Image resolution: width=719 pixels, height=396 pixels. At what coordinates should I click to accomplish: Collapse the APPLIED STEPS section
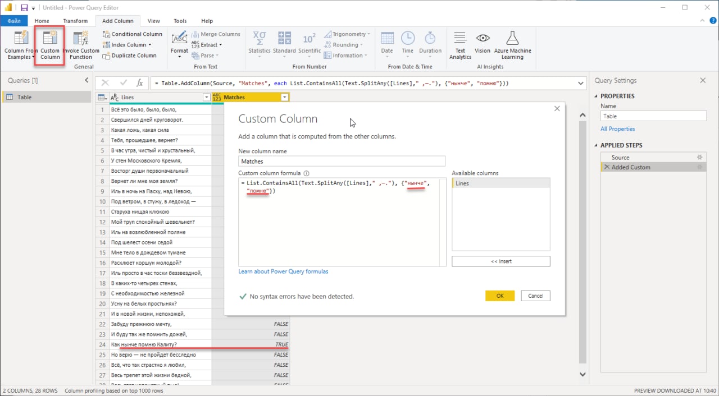pos(597,145)
